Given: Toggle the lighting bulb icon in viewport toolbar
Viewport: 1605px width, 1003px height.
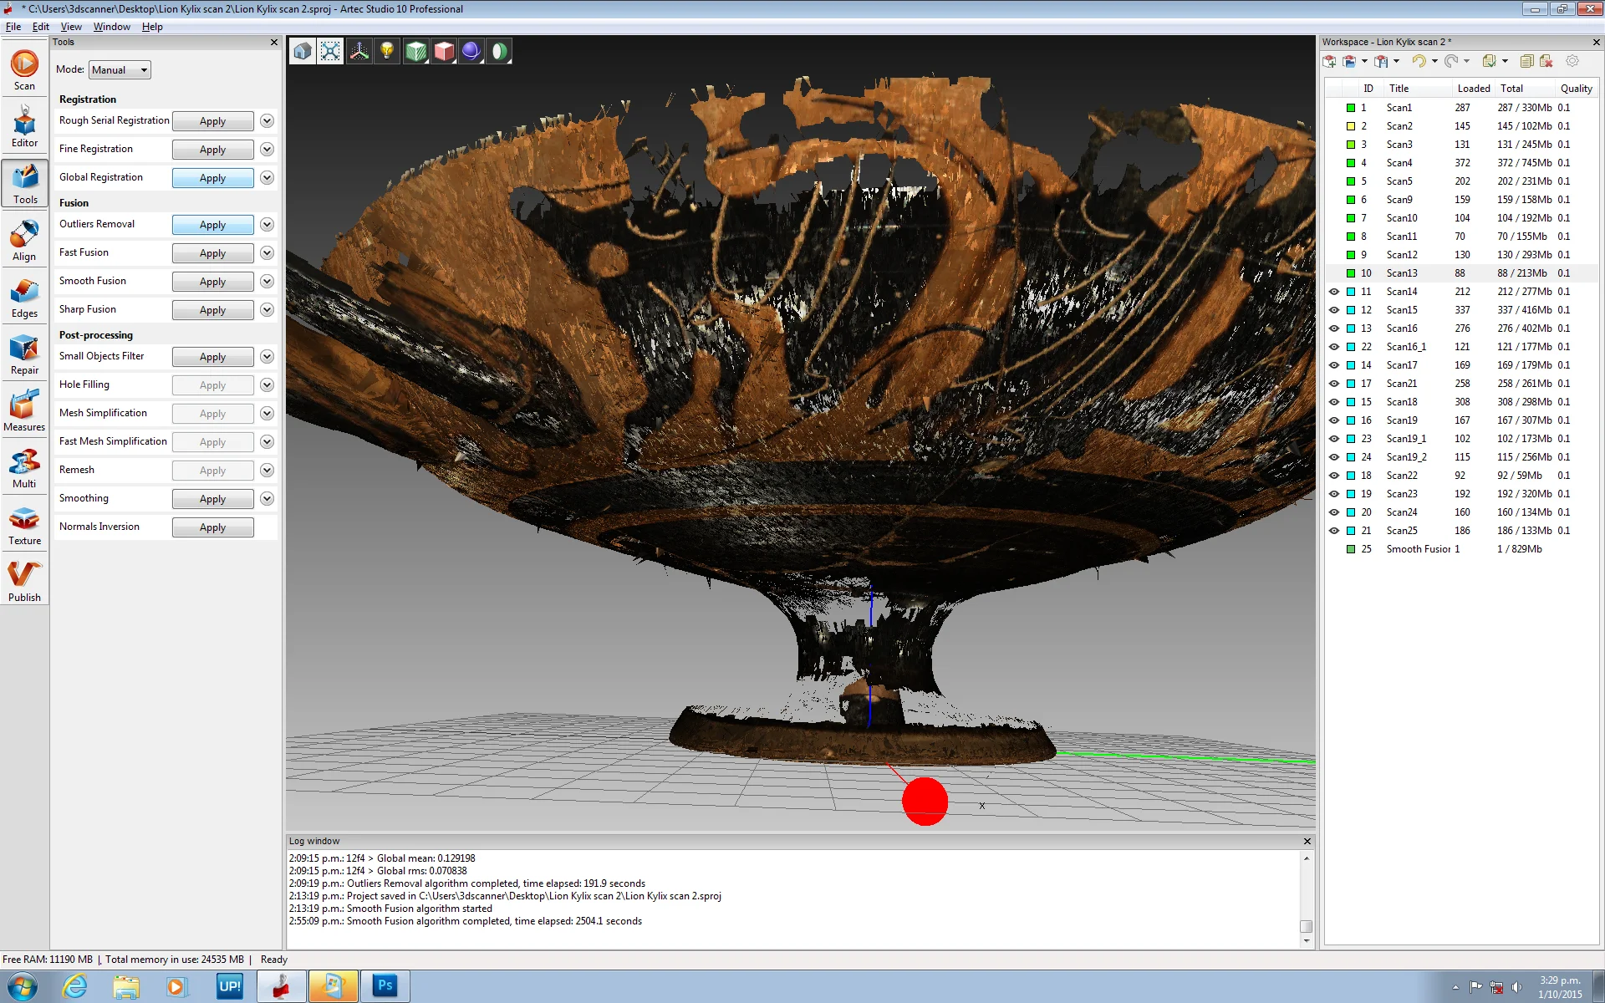Looking at the screenshot, I should 387,52.
